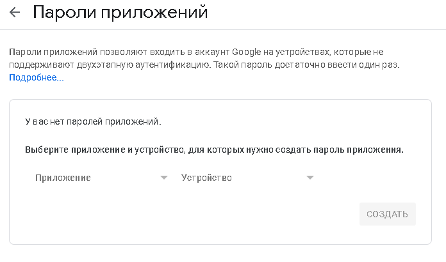Click empty card space left of СОЗДАТЬ
446x262 pixels.
(192, 215)
